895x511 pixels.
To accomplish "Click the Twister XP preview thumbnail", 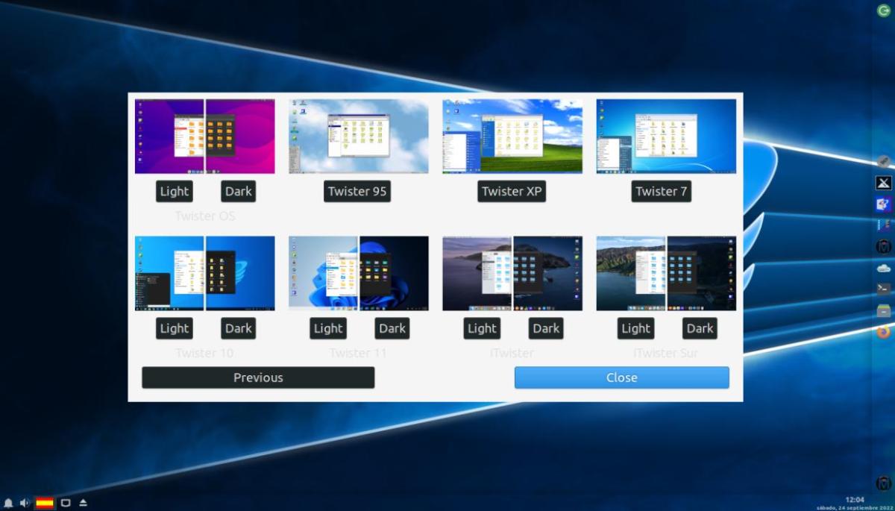I will (512, 137).
